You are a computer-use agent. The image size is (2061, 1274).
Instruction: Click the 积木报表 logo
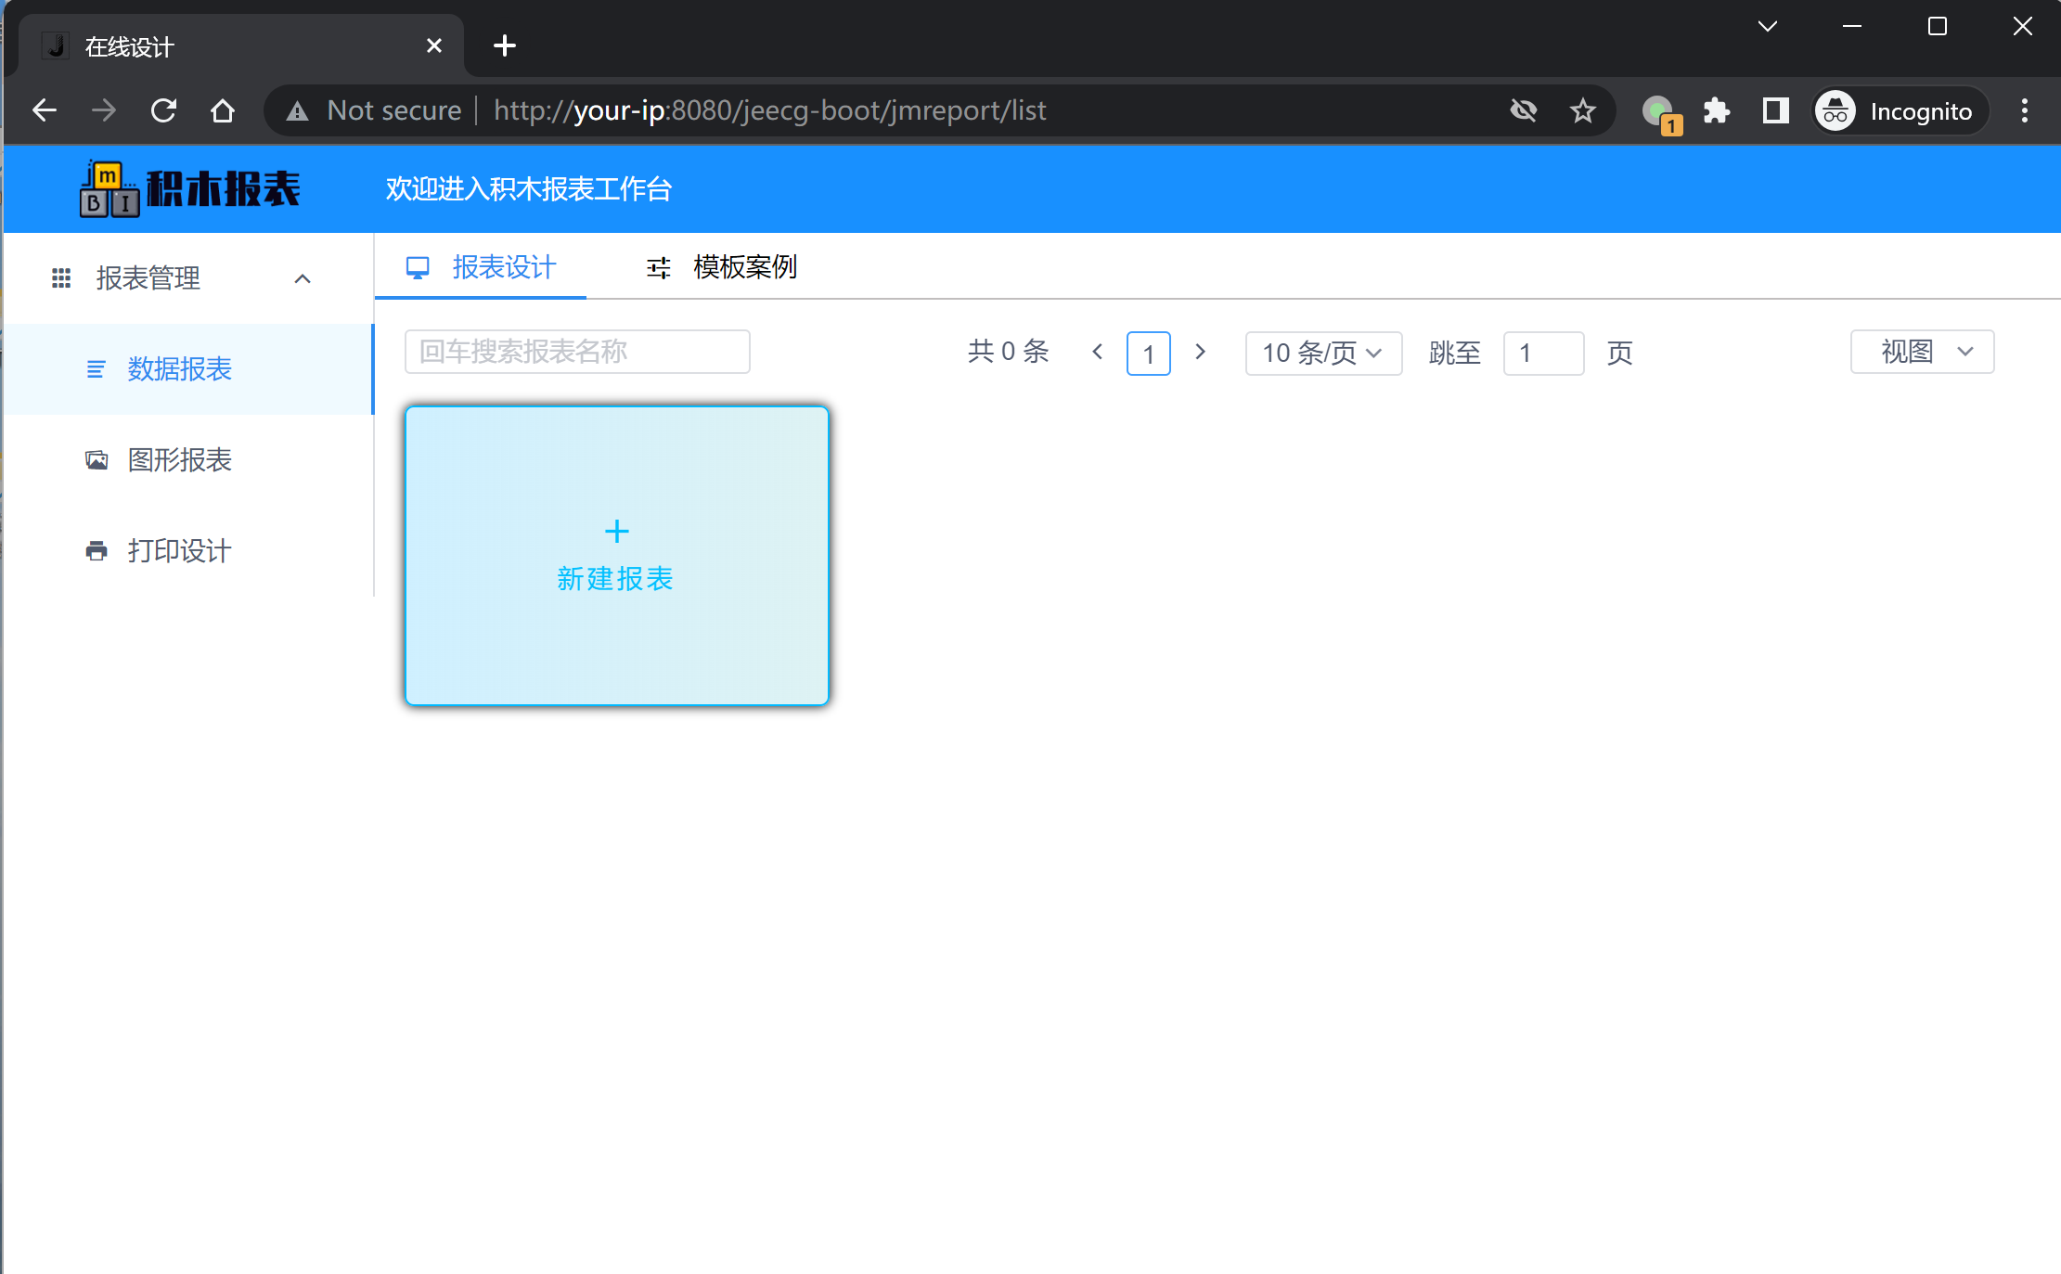pos(189,188)
